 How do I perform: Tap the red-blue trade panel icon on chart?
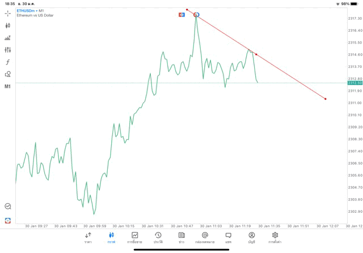click(181, 14)
